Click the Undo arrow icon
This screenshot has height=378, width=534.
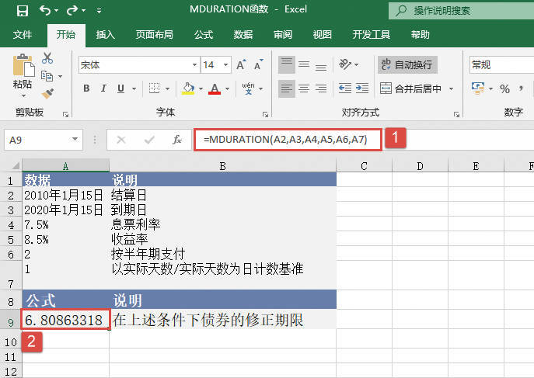[45, 11]
